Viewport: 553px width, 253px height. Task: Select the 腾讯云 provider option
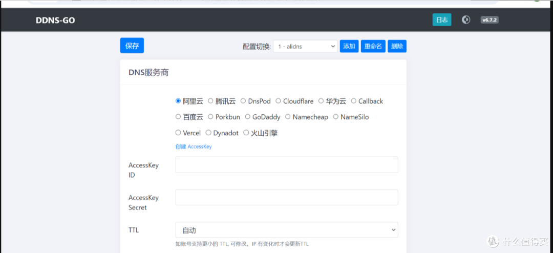(210, 101)
